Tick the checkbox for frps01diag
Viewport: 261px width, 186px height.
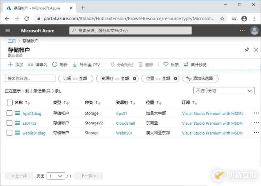[9, 113]
